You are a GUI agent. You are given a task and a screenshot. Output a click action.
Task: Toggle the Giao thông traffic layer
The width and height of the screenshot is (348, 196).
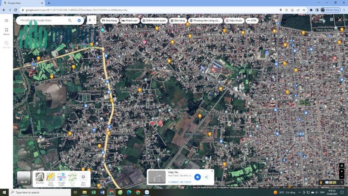pyautogui.click(x=51, y=179)
